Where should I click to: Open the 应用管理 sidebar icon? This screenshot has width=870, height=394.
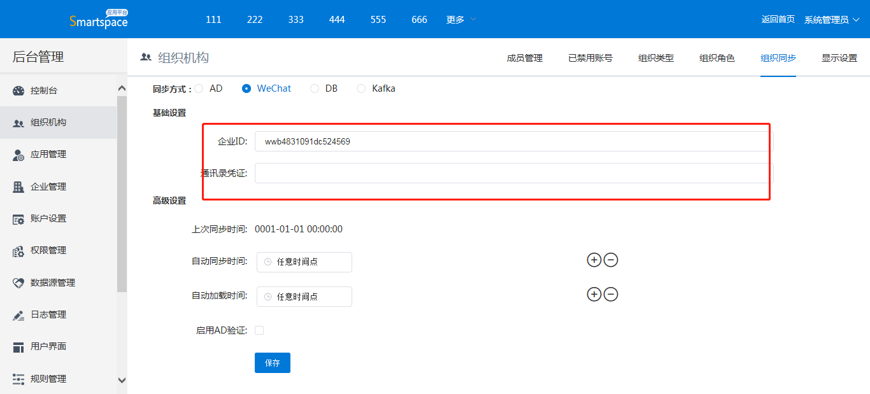point(18,155)
